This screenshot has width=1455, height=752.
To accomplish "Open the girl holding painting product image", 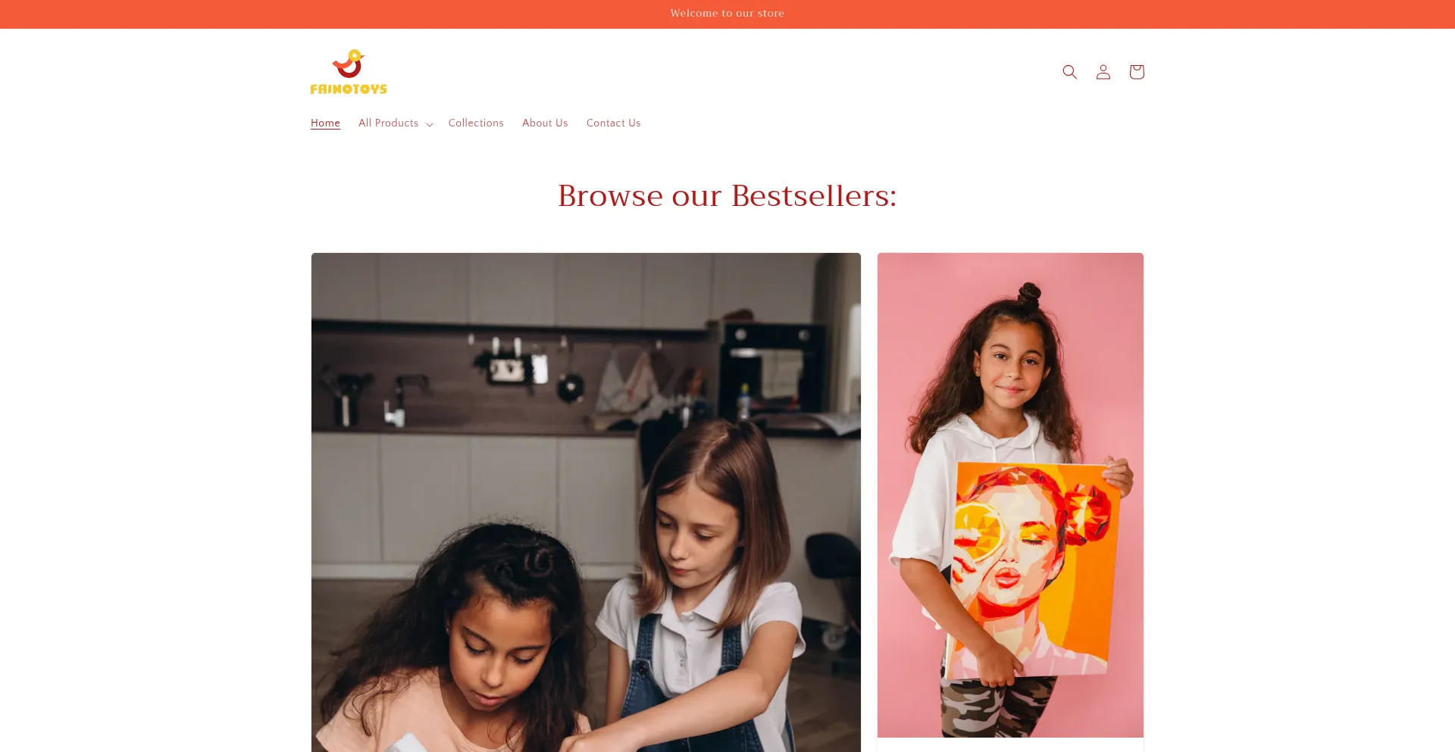I will click(1010, 495).
